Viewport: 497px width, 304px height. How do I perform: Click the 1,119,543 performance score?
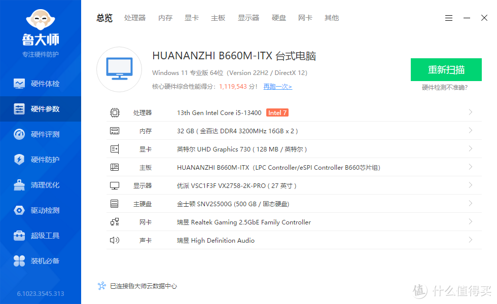(233, 87)
